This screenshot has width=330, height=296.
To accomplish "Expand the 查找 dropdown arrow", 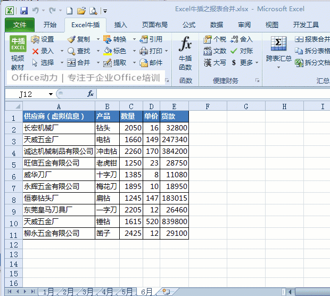I will pyautogui.click(x=98, y=51).
